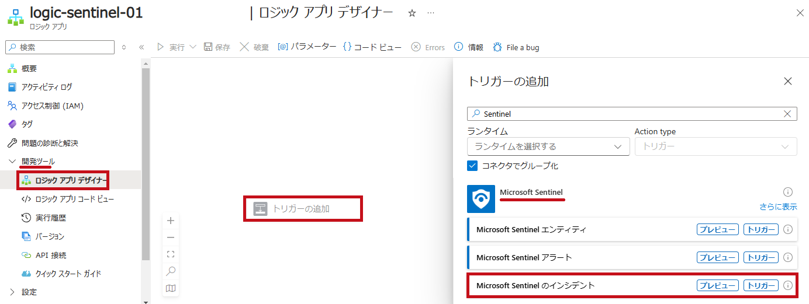Collapse the 開発ツール section
The height and width of the screenshot is (304, 809).
(12, 161)
